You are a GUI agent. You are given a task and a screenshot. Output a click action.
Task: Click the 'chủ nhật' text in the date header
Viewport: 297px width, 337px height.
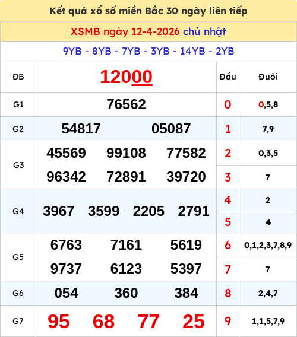(x=204, y=32)
